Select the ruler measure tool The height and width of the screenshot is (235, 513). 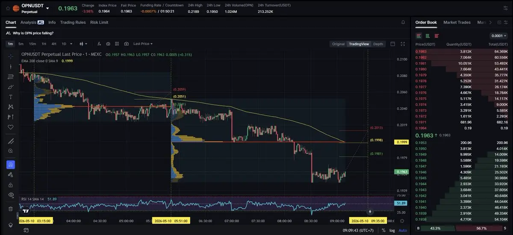(x=11, y=141)
